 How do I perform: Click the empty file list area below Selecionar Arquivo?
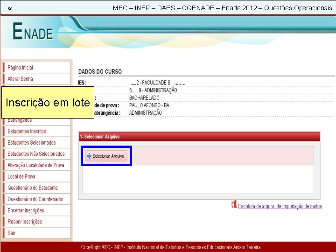click(x=198, y=179)
